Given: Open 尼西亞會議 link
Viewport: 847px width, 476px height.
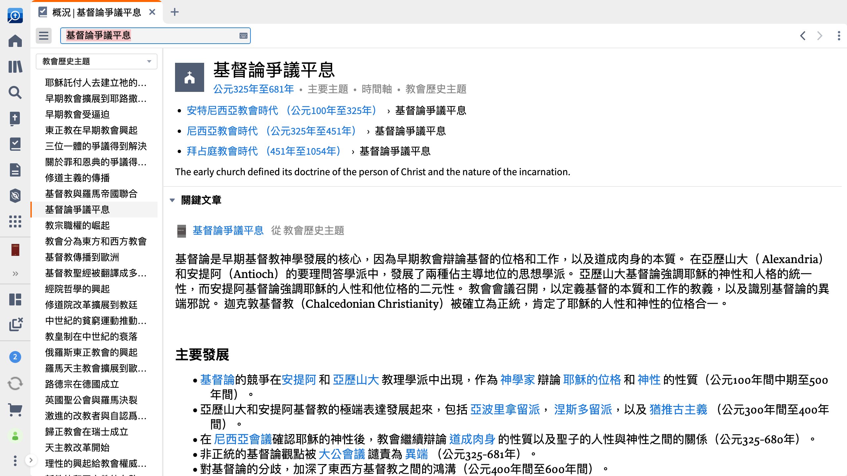Looking at the screenshot, I should (x=243, y=439).
